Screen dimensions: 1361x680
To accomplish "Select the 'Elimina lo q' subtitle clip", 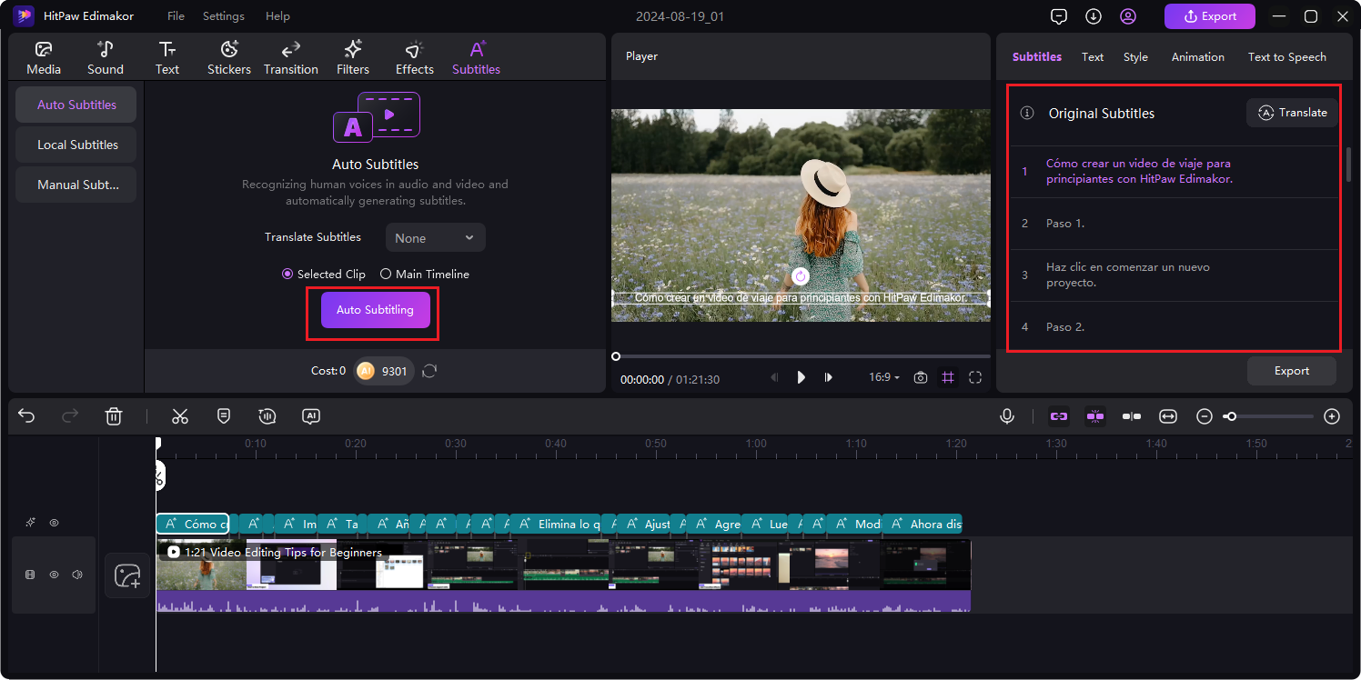I will 555,524.
